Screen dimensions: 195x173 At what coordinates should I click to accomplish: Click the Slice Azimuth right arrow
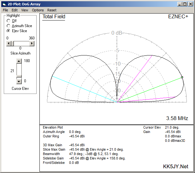coord(32,43)
